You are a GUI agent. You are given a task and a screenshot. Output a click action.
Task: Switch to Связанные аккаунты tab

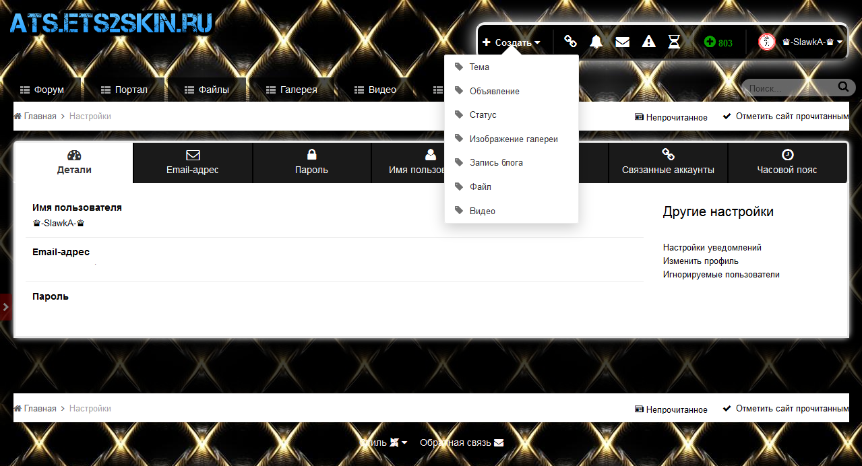tap(668, 163)
